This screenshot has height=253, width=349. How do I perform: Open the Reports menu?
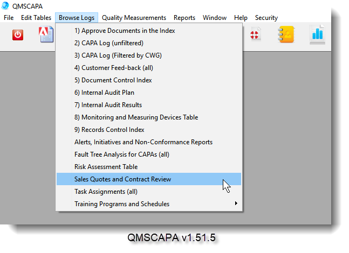[x=184, y=18]
